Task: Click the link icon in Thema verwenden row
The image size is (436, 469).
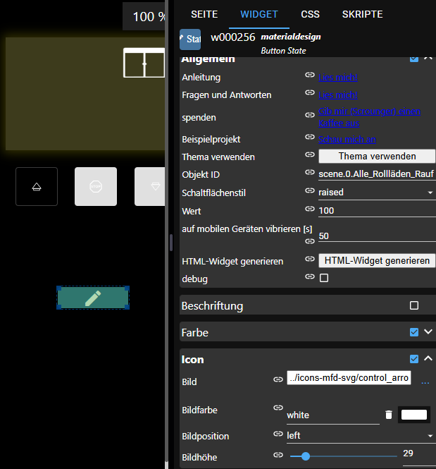Action: click(310, 154)
